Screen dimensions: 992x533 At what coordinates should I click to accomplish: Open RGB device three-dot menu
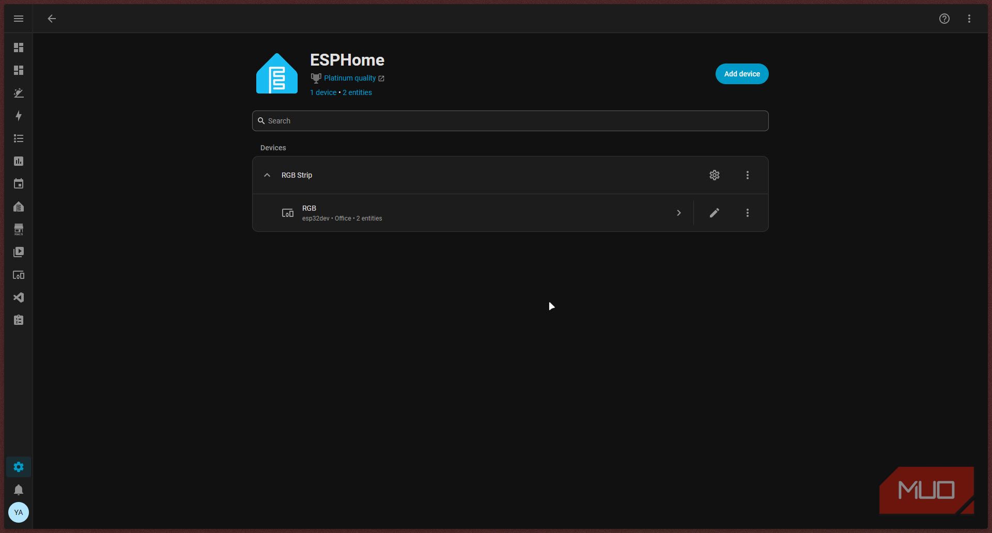(x=748, y=213)
